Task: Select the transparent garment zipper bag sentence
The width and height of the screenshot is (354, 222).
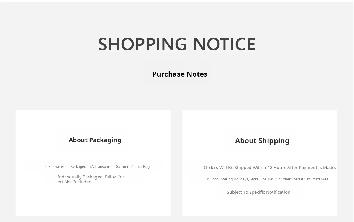Action: (96, 167)
